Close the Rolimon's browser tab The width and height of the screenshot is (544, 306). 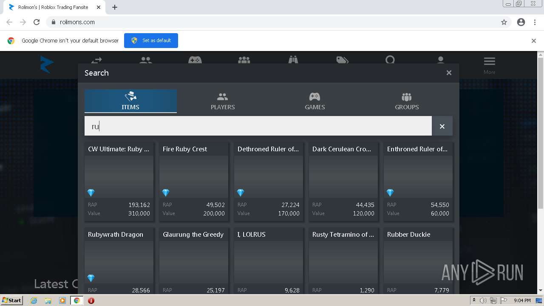(99, 7)
